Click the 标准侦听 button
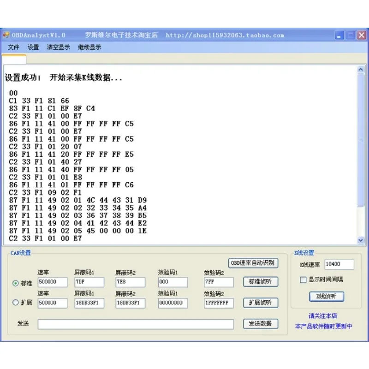 pyautogui.click(x=261, y=281)
